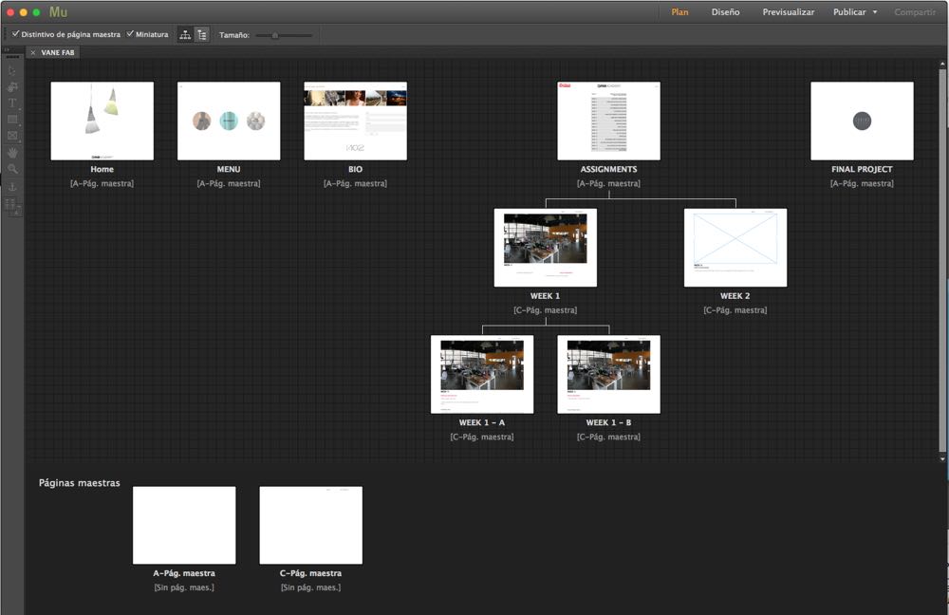Click [C-Pág. maestra] badge under WEEK 1
This screenshot has height=615, width=949.
[x=546, y=310]
